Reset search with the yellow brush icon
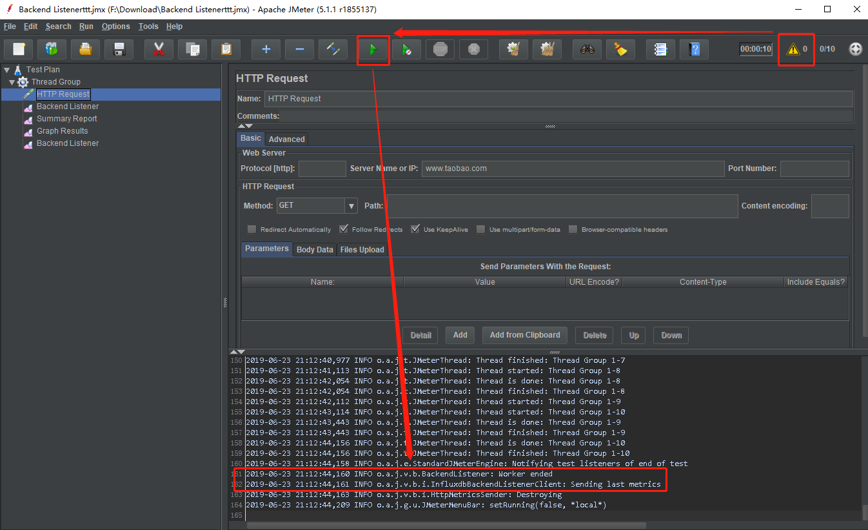868x530 pixels. (x=620, y=49)
